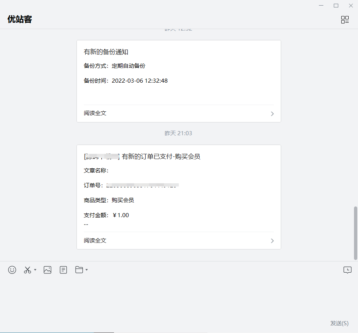Open the emoji picker

(12, 270)
